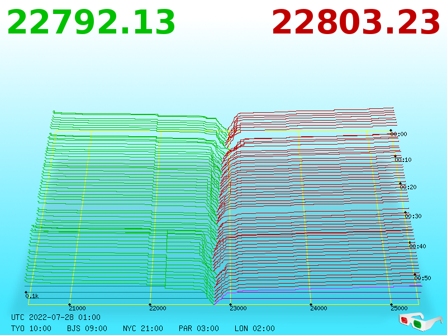Click the red ask price 22803.23
The width and height of the screenshot is (447, 335).
point(356,22)
